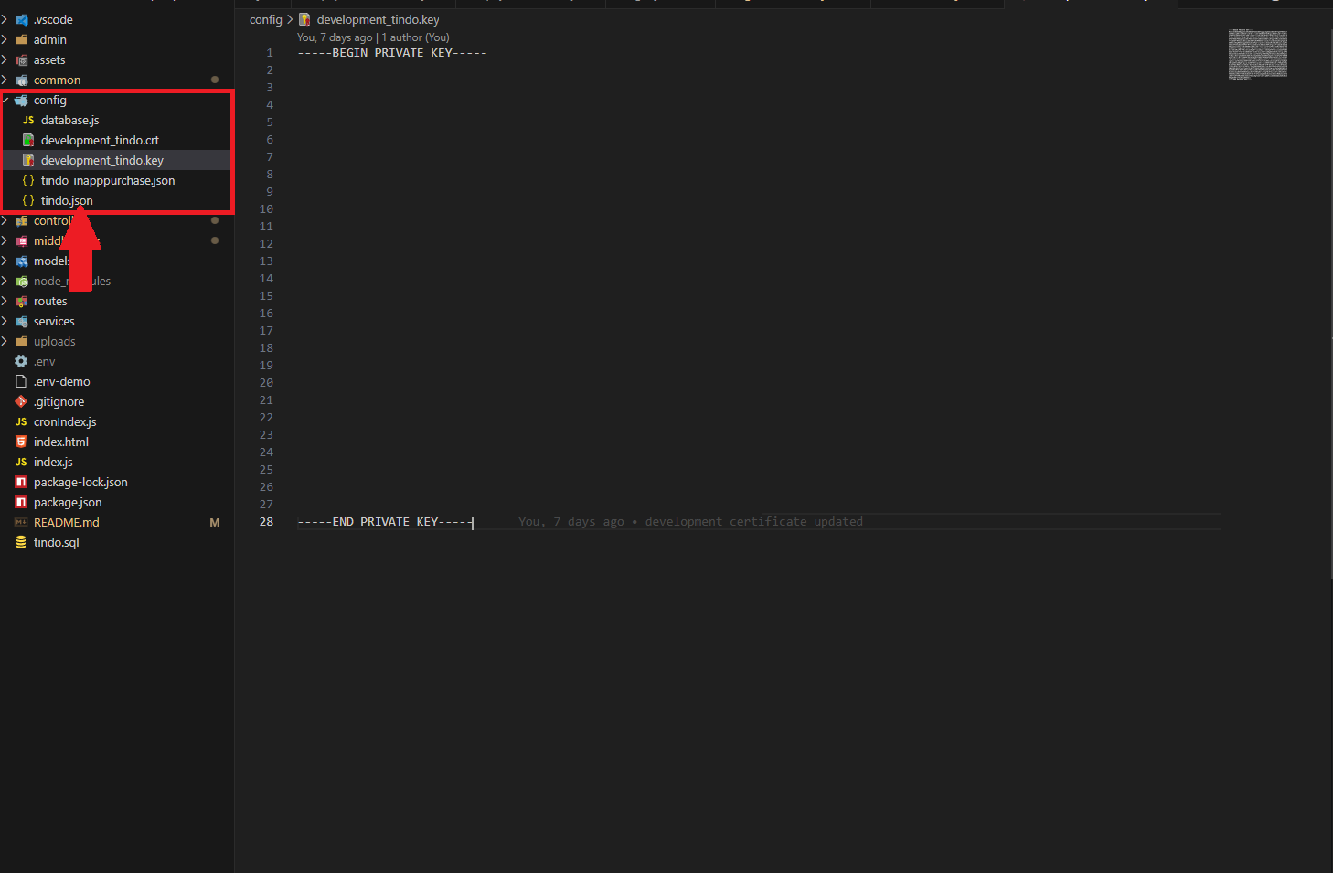
Task: Click the database.js JavaScript file icon
Action: 28,121
